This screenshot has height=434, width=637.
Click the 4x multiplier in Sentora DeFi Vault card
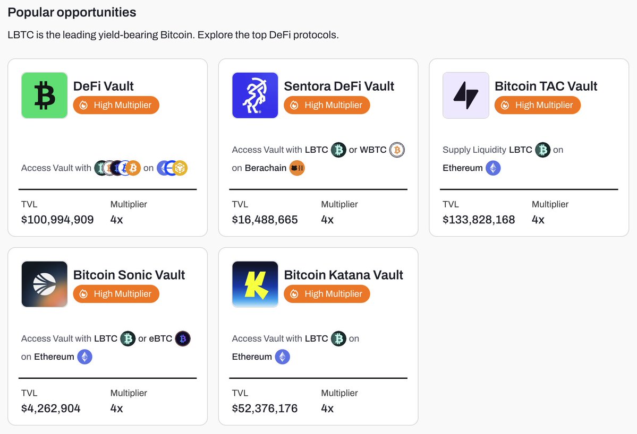tap(327, 220)
